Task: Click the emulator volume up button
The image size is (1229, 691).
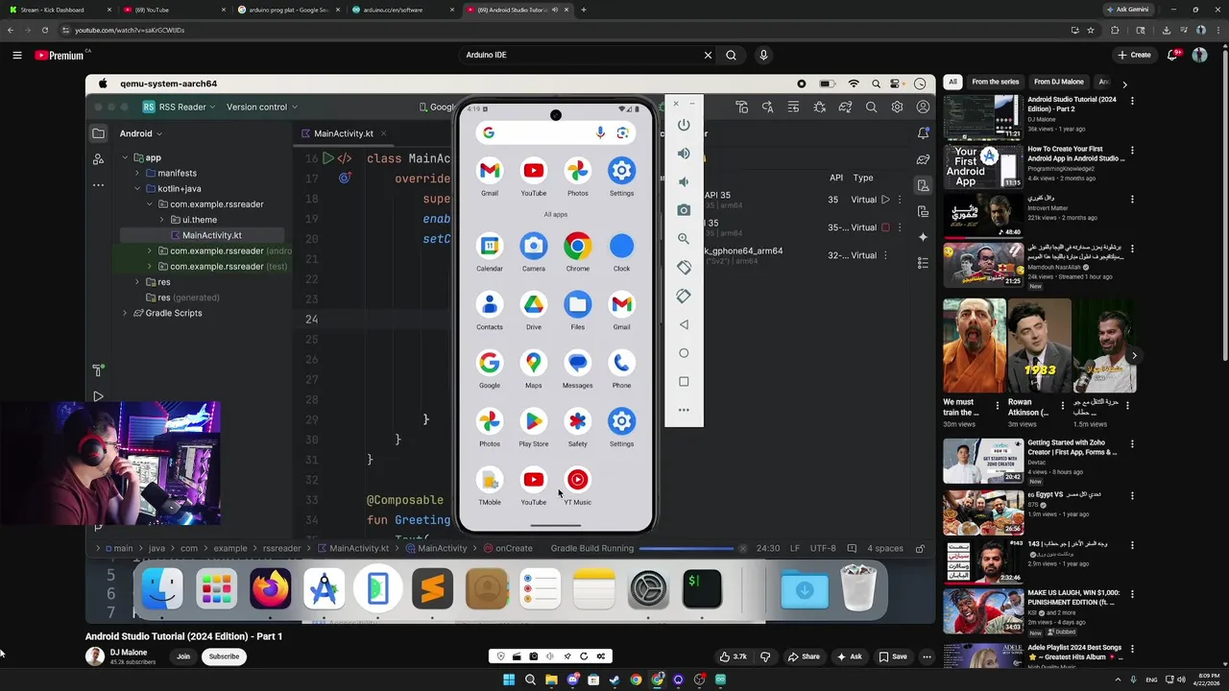Action: (684, 154)
